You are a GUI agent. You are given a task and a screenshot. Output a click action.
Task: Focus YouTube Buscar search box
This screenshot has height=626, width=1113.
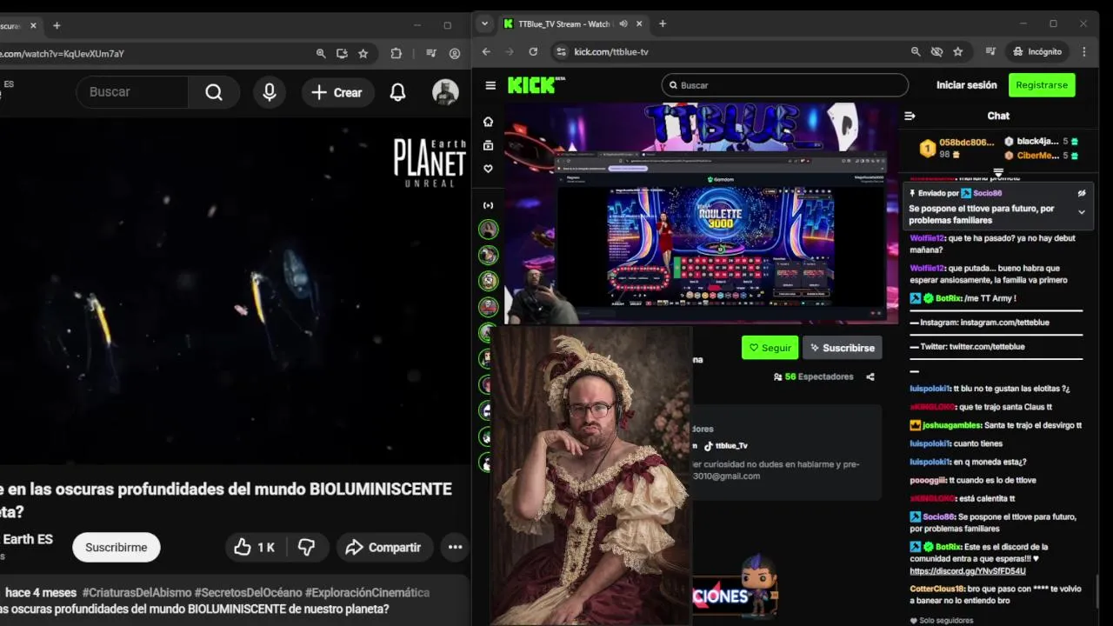[x=132, y=92]
